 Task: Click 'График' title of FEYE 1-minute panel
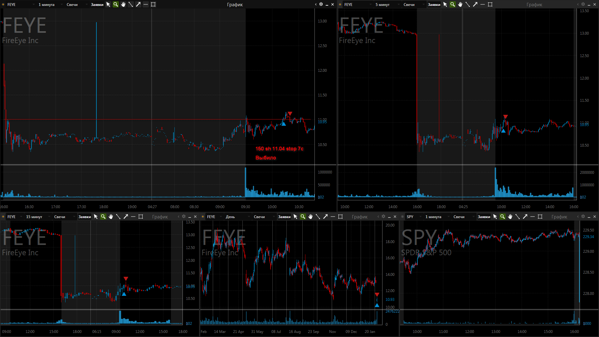[x=235, y=4]
